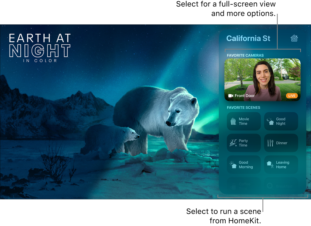Click the popcorn icon on Movie Time

(233, 121)
